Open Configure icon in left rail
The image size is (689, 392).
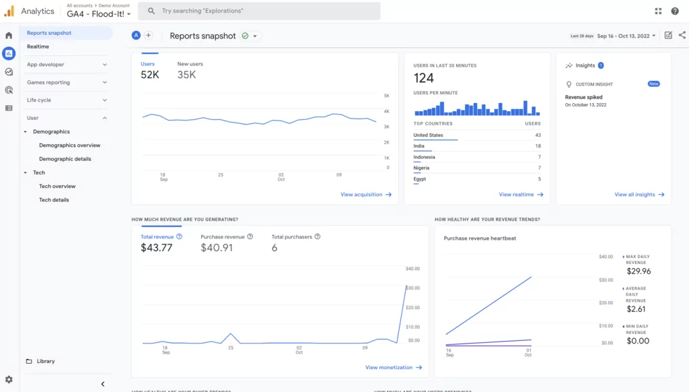point(9,108)
